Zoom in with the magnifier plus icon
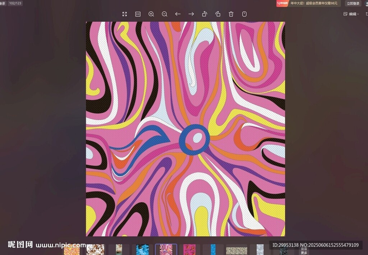 pyautogui.click(x=151, y=14)
